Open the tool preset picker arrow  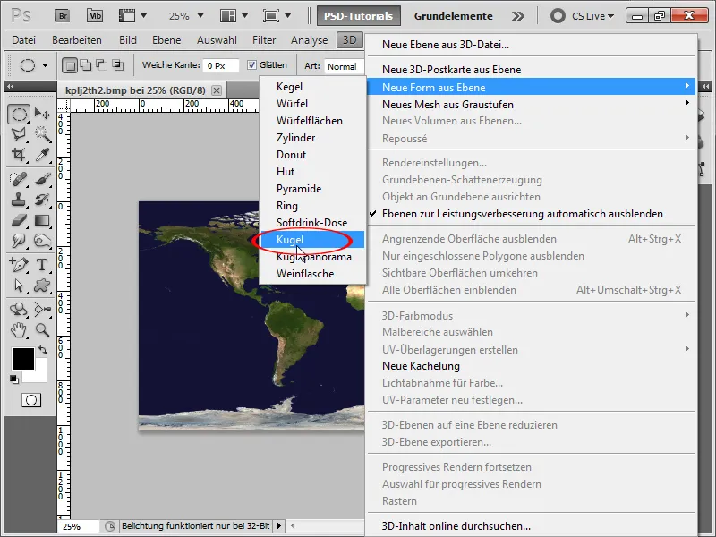[x=45, y=65]
